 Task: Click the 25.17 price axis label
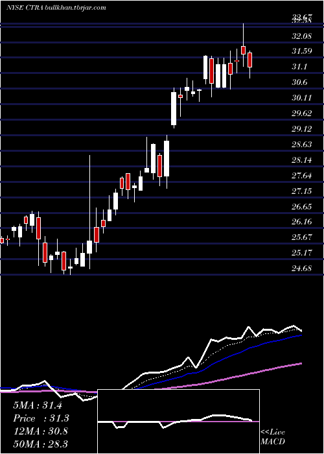pyautogui.click(x=302, y=253)
